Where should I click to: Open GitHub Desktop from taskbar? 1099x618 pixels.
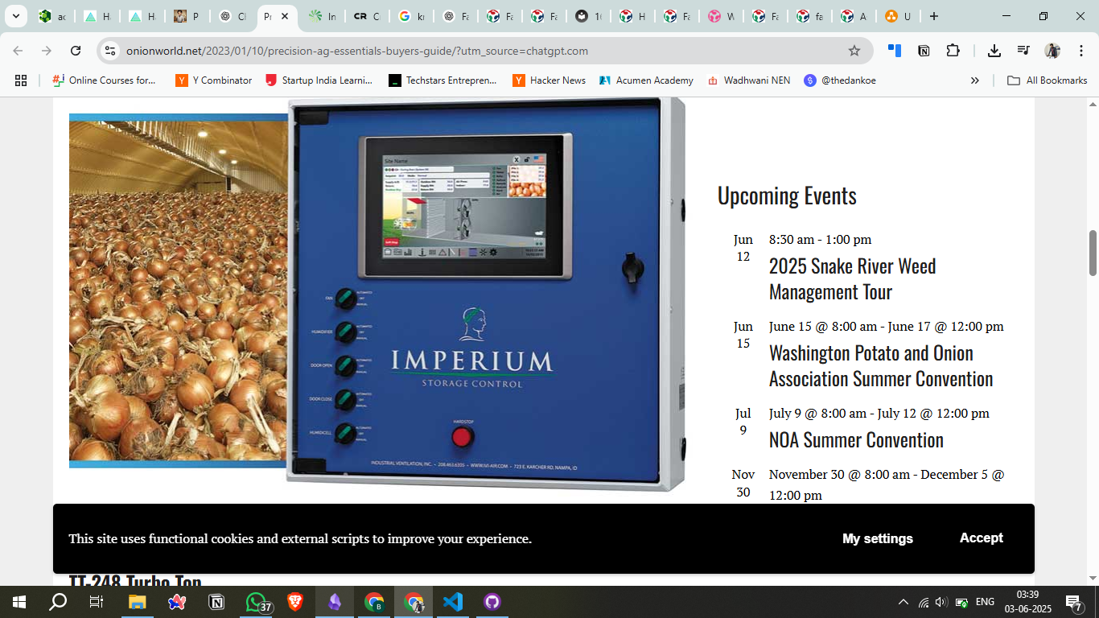pyautogui.click(x=492, y=602)
